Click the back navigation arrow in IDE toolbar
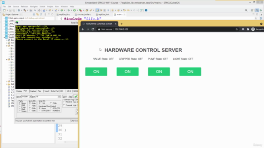Image resolution: width=264 pixels, height=148 pixels. [128, 10]
